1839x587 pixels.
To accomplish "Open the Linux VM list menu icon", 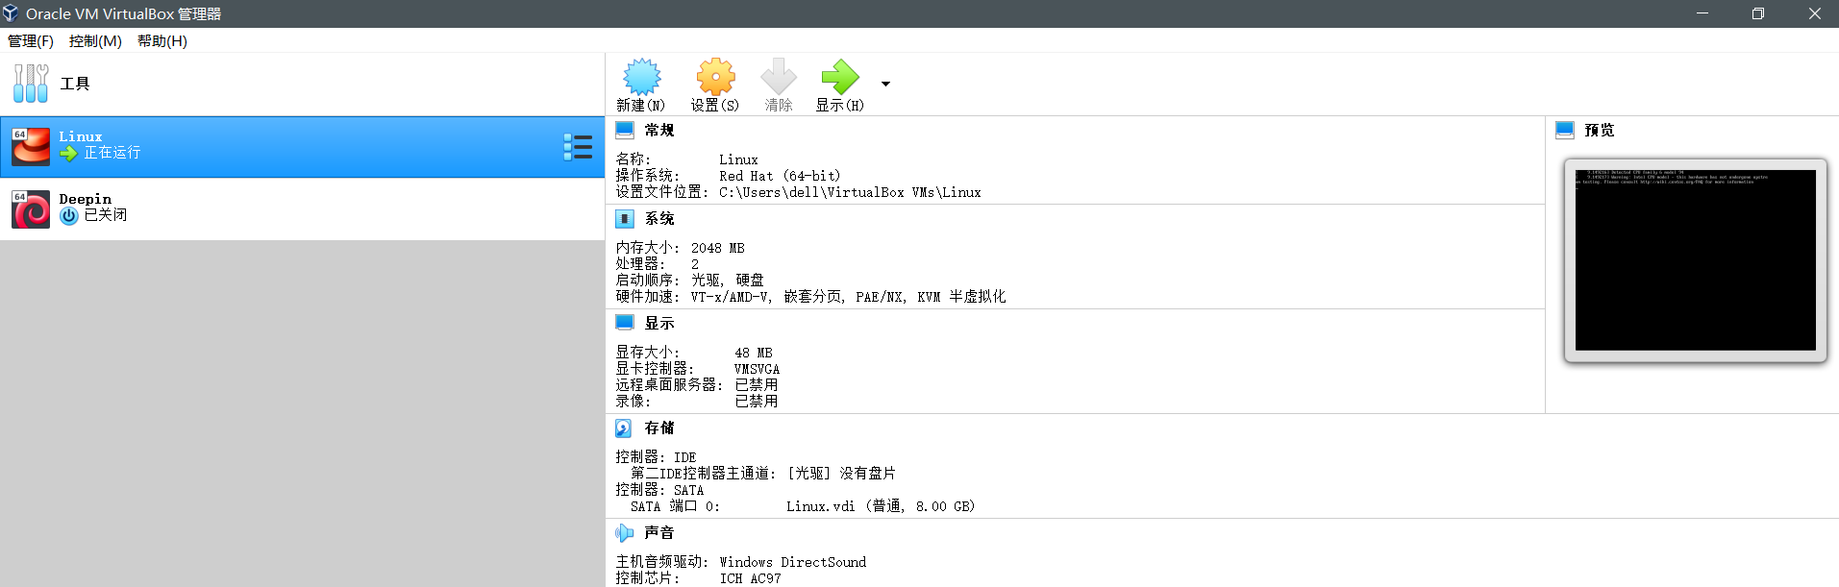I will (578, 147).
